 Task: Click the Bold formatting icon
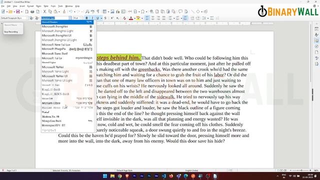tap(86, 18)
